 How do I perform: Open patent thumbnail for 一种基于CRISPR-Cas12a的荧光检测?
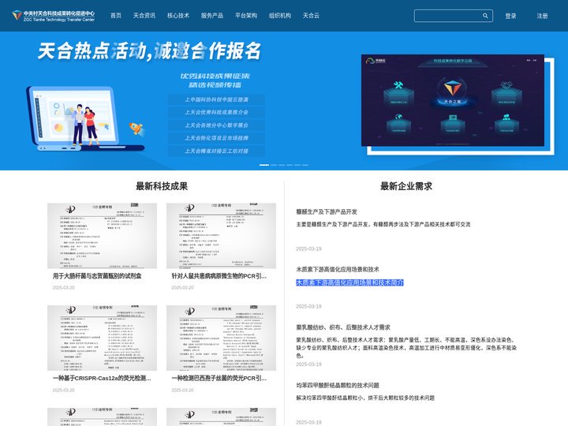[x=102, y=338]
